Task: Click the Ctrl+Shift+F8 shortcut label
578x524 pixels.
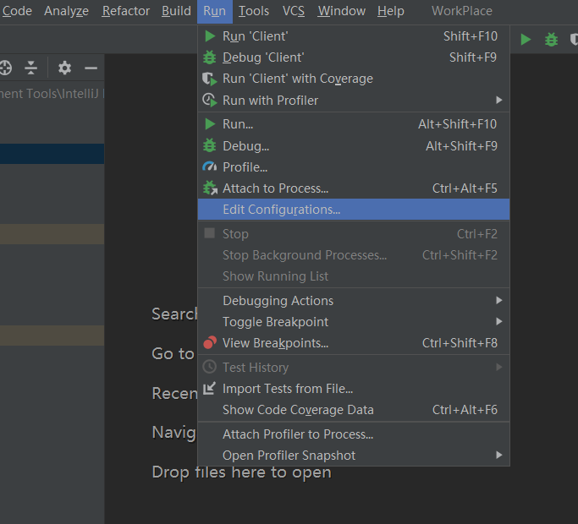Action: [x=460, y=343]
